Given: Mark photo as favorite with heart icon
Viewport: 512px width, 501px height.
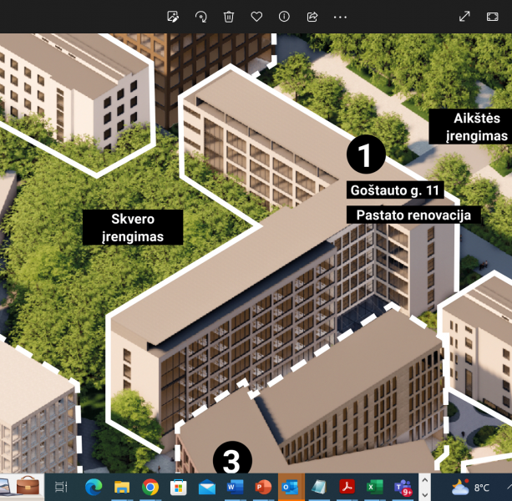Looking at the screenshot, I should point(256,17).
